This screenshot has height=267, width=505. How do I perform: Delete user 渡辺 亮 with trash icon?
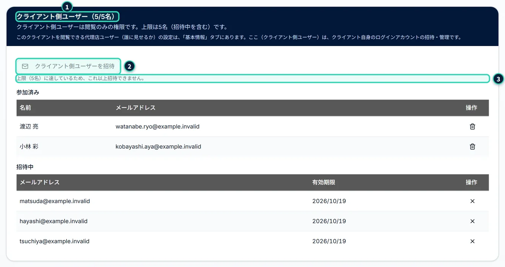472,127
